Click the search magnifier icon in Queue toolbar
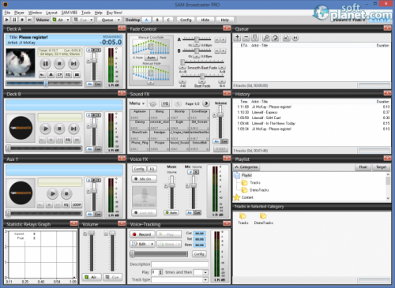Screen dimensions: 395x288 click(x=266, y=38)
